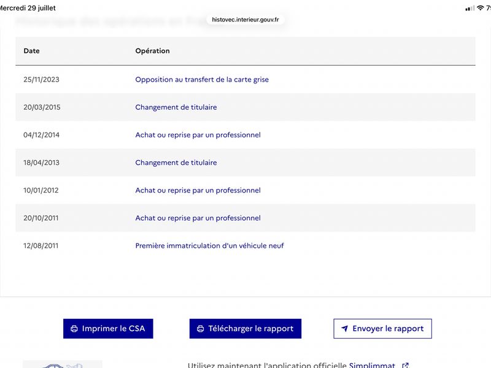Open the Simplimmat link
This screenshot has width=491, height=368.
(x=372, y=365)
